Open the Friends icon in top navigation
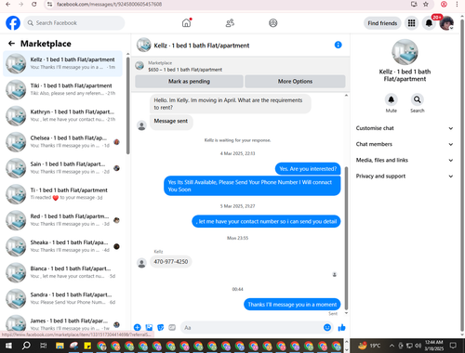This screenshot has width=465, height=353. point(230,23)
